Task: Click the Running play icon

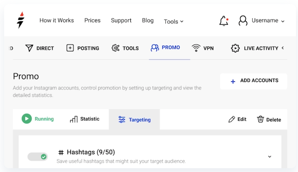Action: coord(26,119)
